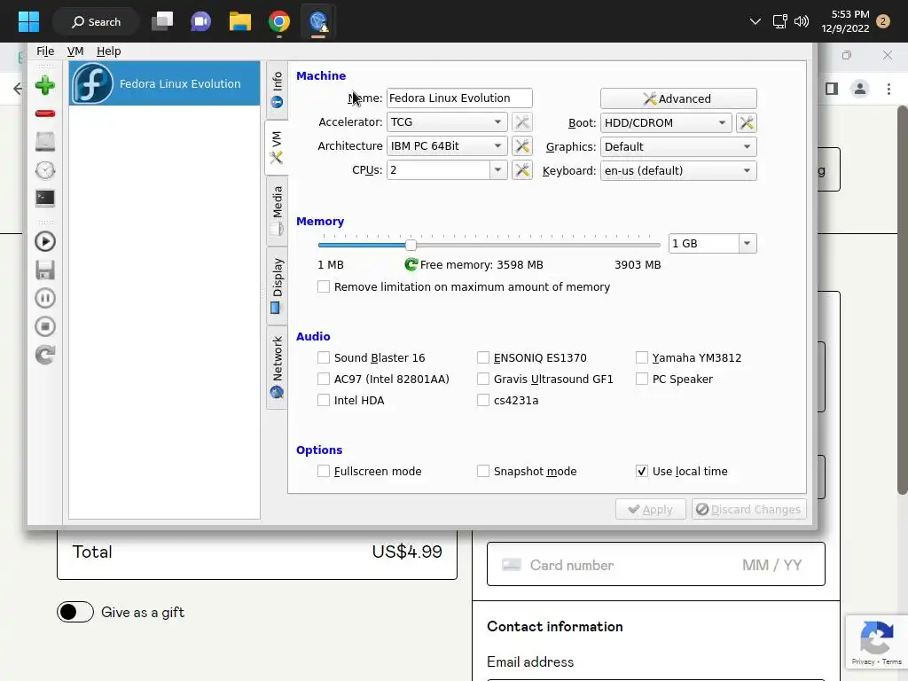This screenshot has height=681, width=908.
Task: Switch to the Display tab
Action: coord(277,286)
